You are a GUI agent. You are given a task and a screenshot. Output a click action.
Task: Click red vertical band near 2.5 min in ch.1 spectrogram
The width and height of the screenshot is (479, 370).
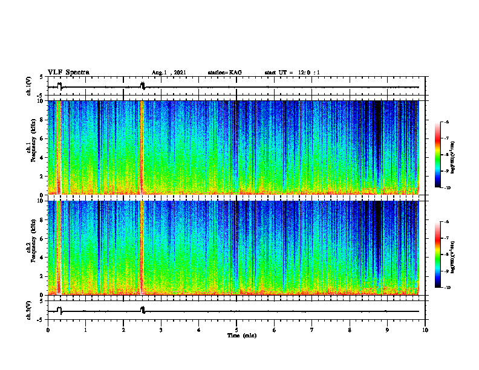coord(142,148)
